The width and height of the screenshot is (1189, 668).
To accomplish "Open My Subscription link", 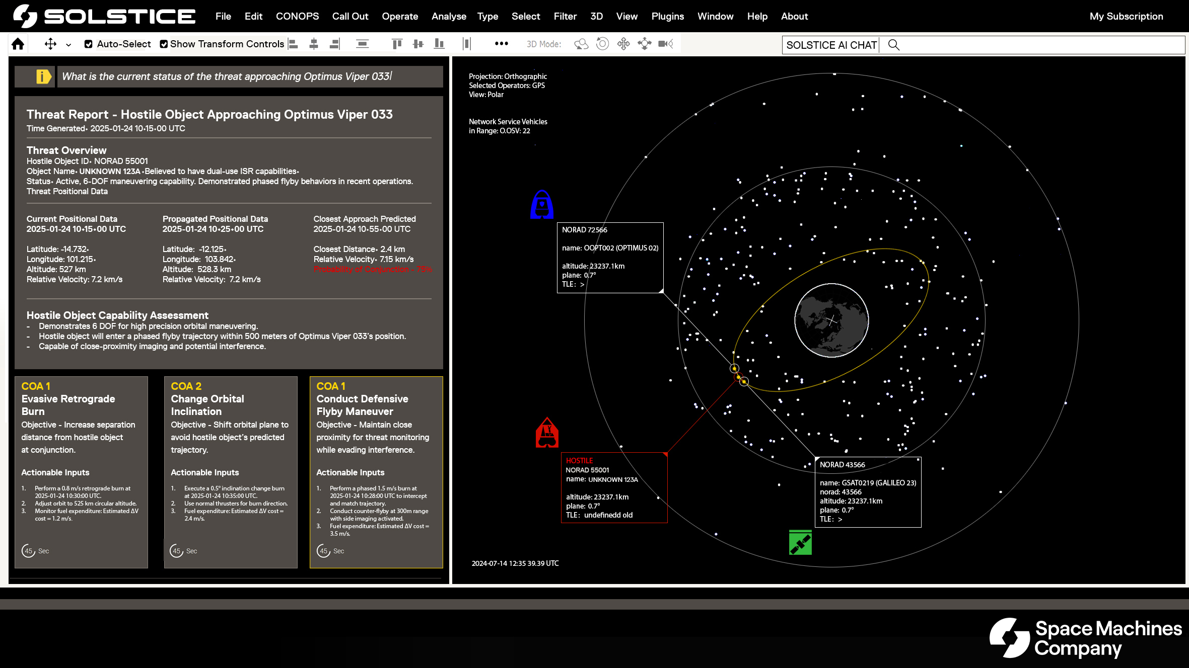I will [x=1126, y=16].
